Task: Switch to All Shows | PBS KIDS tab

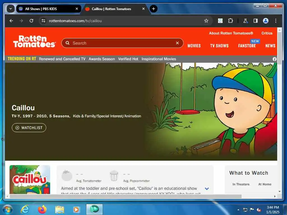Action: click(x=48, y=9)
